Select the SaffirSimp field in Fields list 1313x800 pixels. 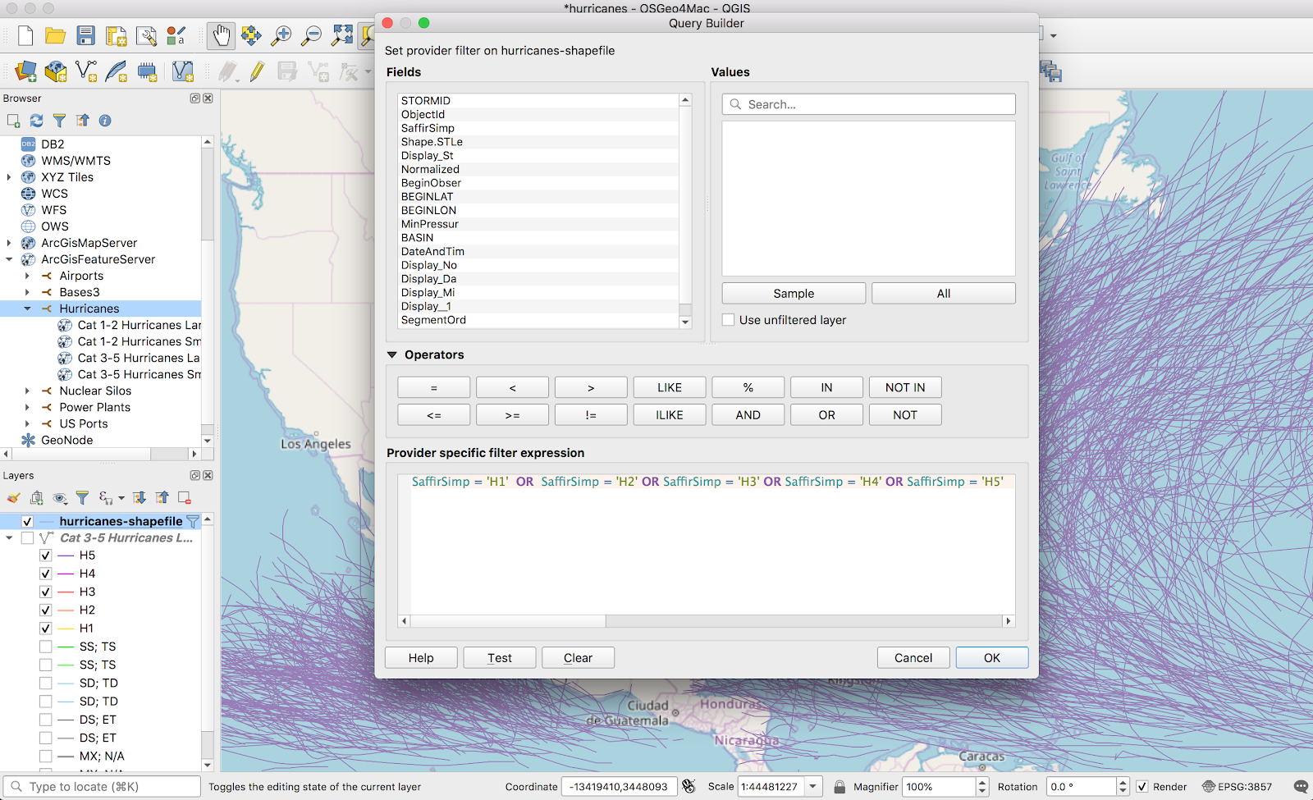(x=428, y=128)
